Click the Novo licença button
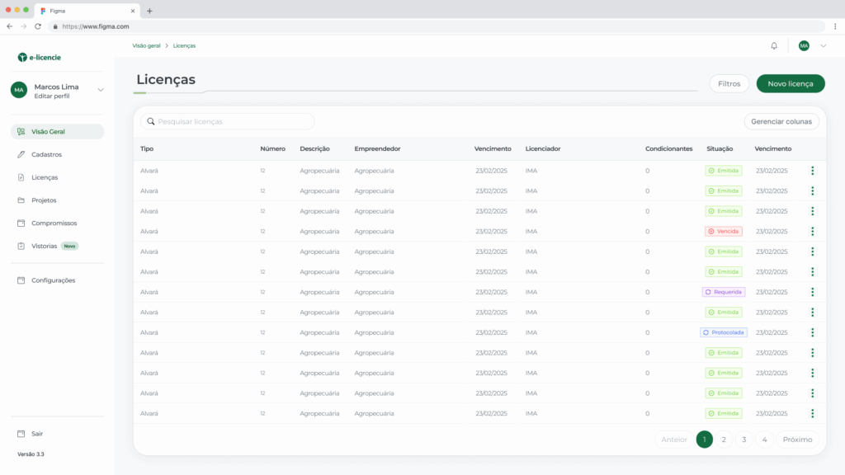The height and width of the screenshot is (475, 845). tap(790, 83)
